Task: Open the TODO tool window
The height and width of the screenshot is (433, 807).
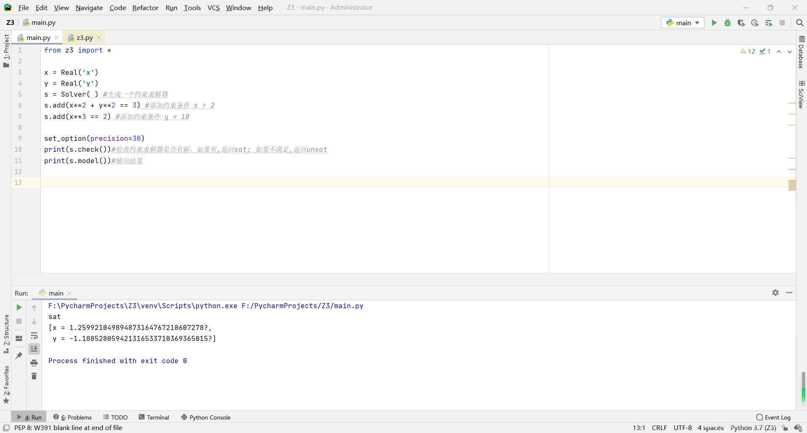Action: (x=116, y=417)
